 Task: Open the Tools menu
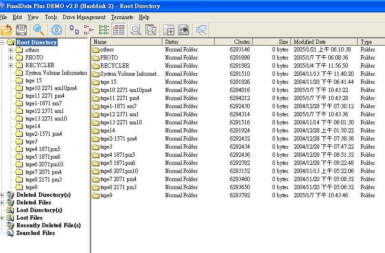coord(51,17)
